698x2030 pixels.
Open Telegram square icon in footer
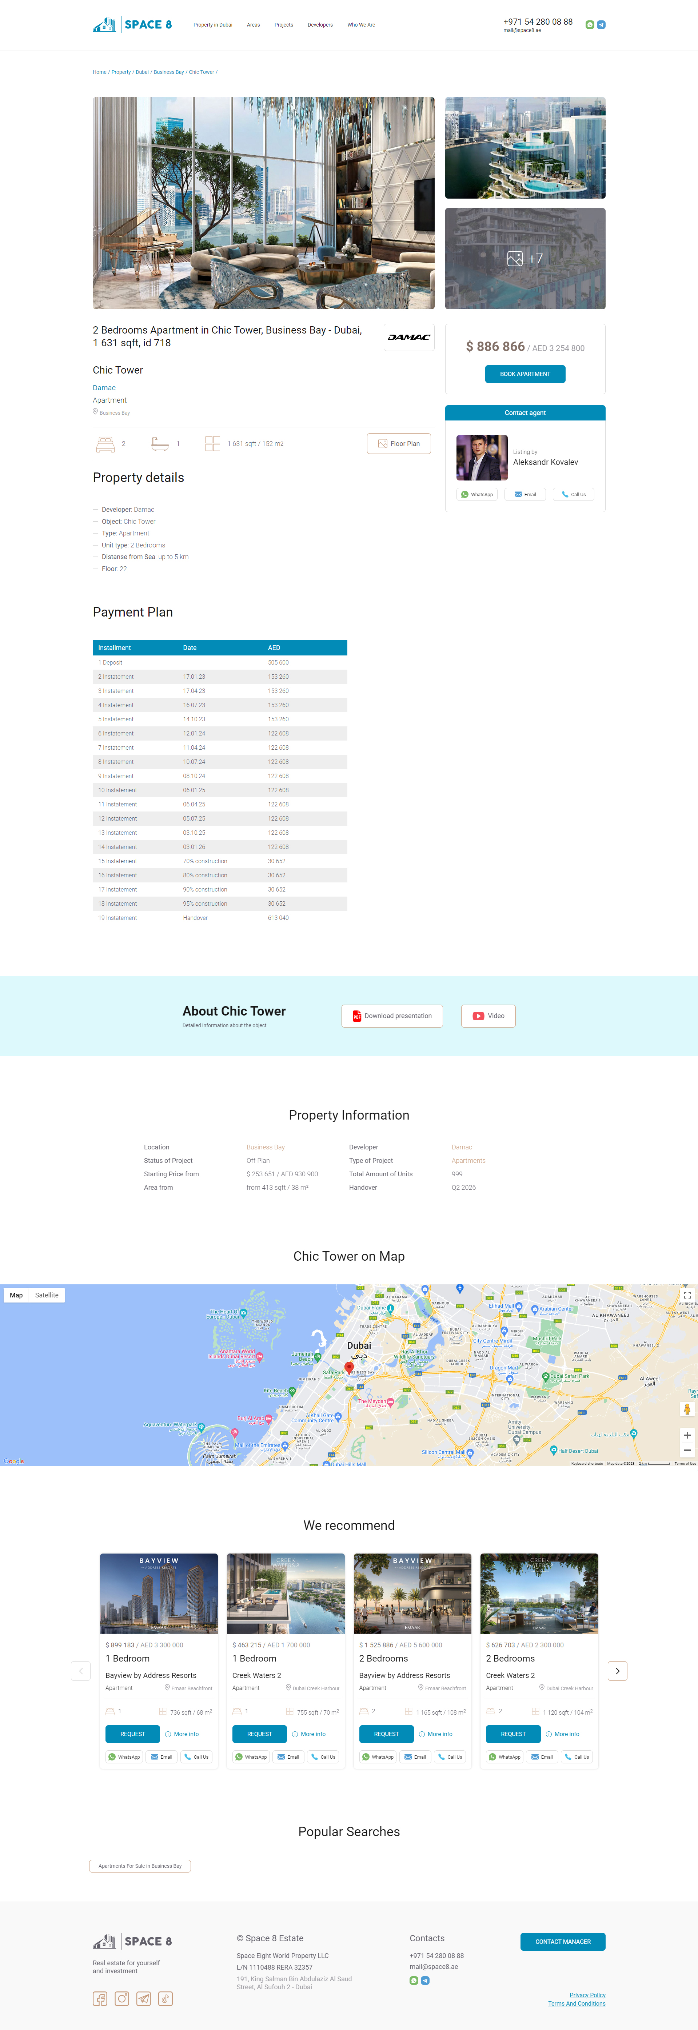click(x=143, y=1998)
